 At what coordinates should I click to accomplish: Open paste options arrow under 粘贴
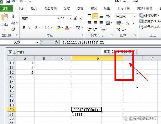coord(5,29)
